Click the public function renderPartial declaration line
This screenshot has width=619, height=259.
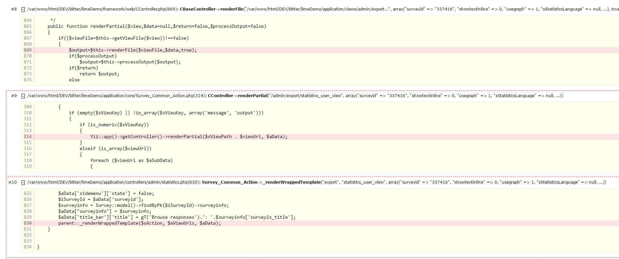157,26
